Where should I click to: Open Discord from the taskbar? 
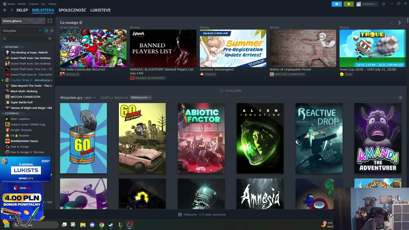92,225
